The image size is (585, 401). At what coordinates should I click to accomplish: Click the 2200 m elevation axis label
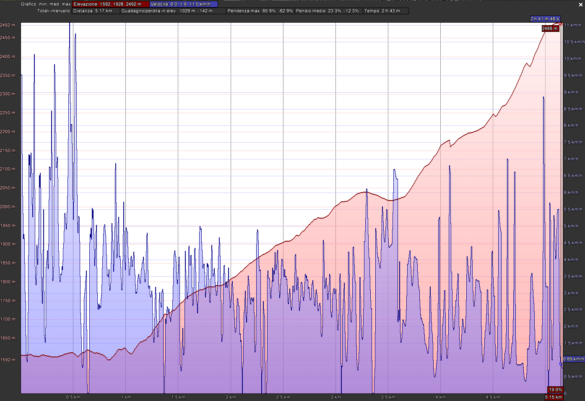pos(8,132)
